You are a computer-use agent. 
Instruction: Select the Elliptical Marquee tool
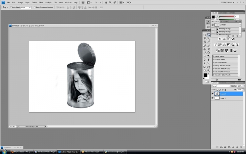[205, 35]
